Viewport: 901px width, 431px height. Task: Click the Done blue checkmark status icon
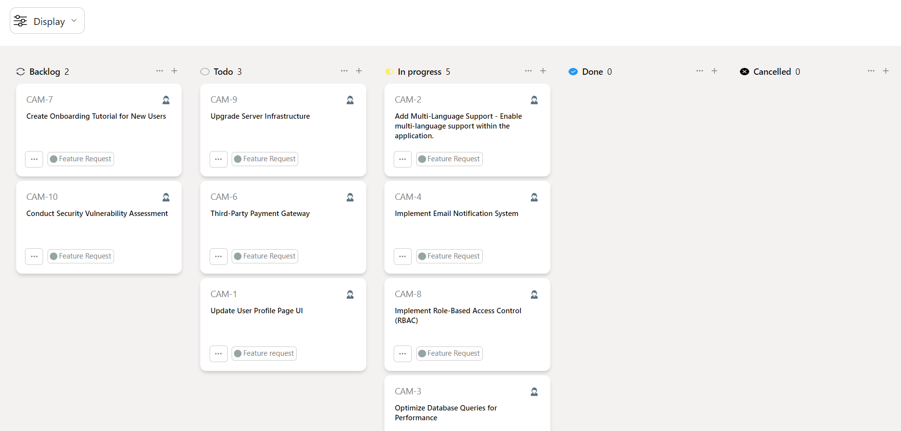[573, 72]
